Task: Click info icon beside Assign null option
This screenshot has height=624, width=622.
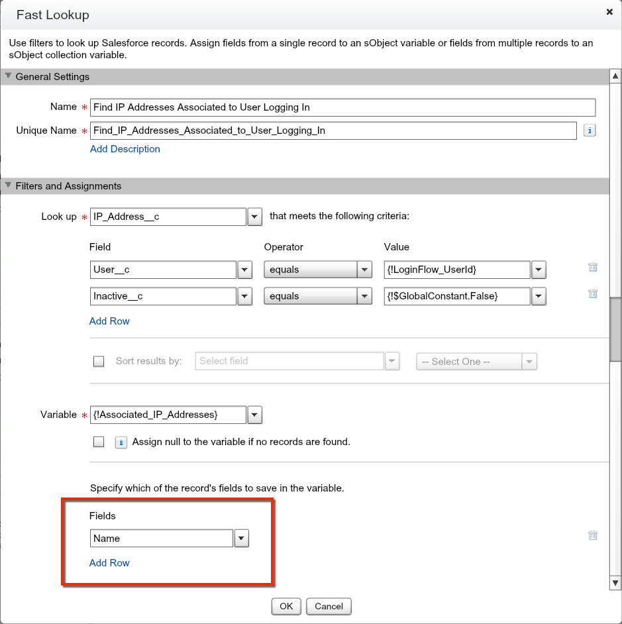Action: [121, 442]
